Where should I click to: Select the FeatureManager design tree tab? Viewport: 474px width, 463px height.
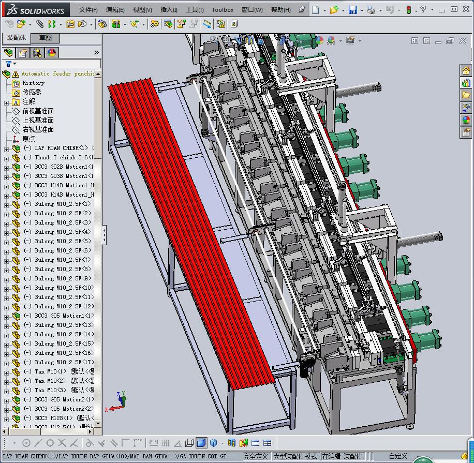pos(8,53)
